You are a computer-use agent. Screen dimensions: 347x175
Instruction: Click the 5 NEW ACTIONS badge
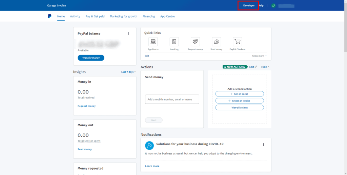point(235,67)
